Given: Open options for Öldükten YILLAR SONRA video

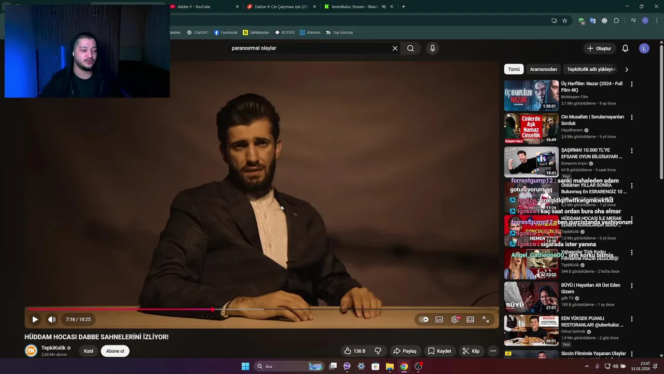Looking at the screenshot, I should click(x=631, y=185).
